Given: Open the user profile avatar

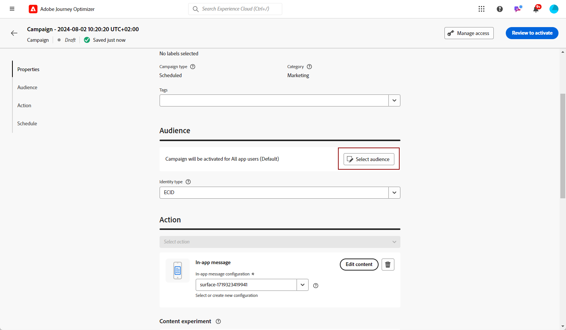Looking at the screenshot, I should coord(554,9).
